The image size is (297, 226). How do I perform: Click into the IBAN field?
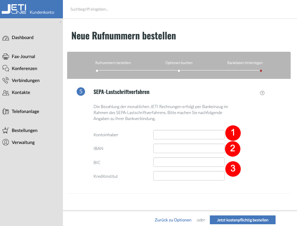pyautogui.click(x=189, y=149)
